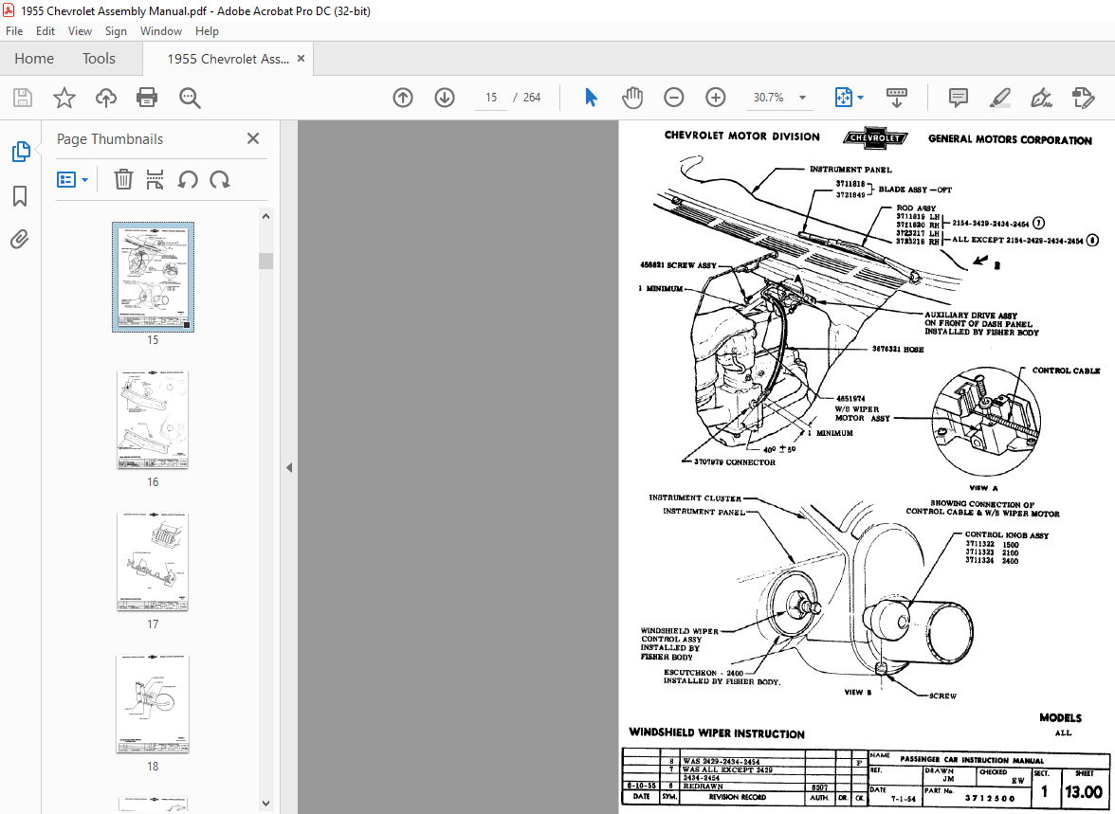The height and width of the screenshot is (814, 1115).
Task: Show Page Thumbnails sidebar icon
Action: 21,151
